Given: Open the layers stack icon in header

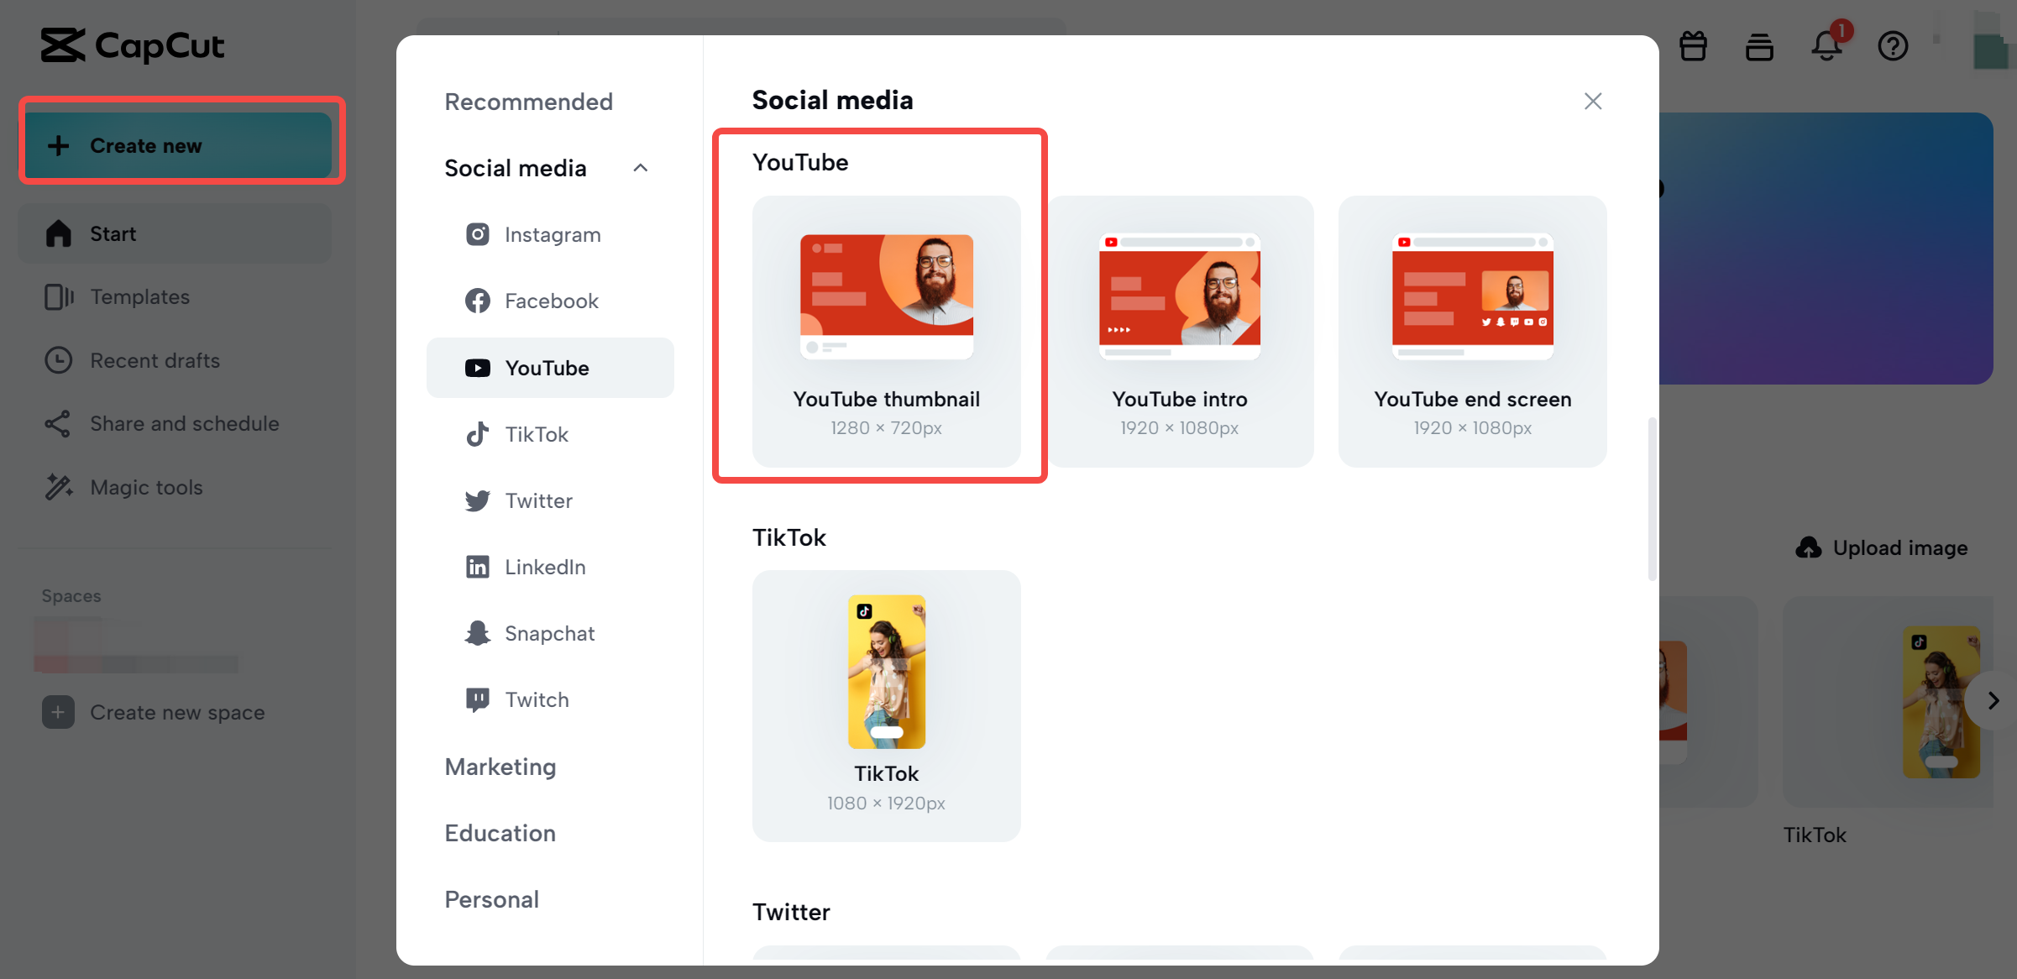Looking at the screenshot, I should point(1760,45).
